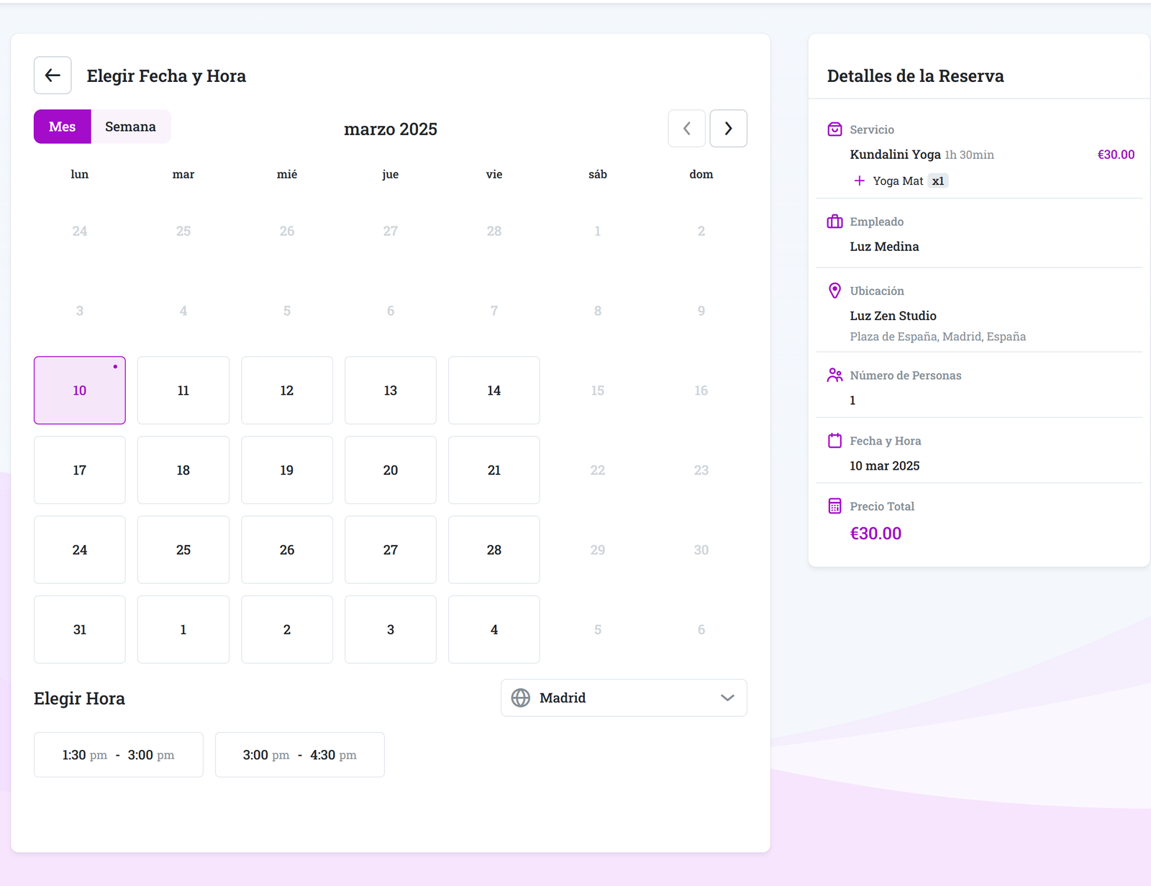
Task: Click the Ubicación map pin icon
Action: point(834,291)
